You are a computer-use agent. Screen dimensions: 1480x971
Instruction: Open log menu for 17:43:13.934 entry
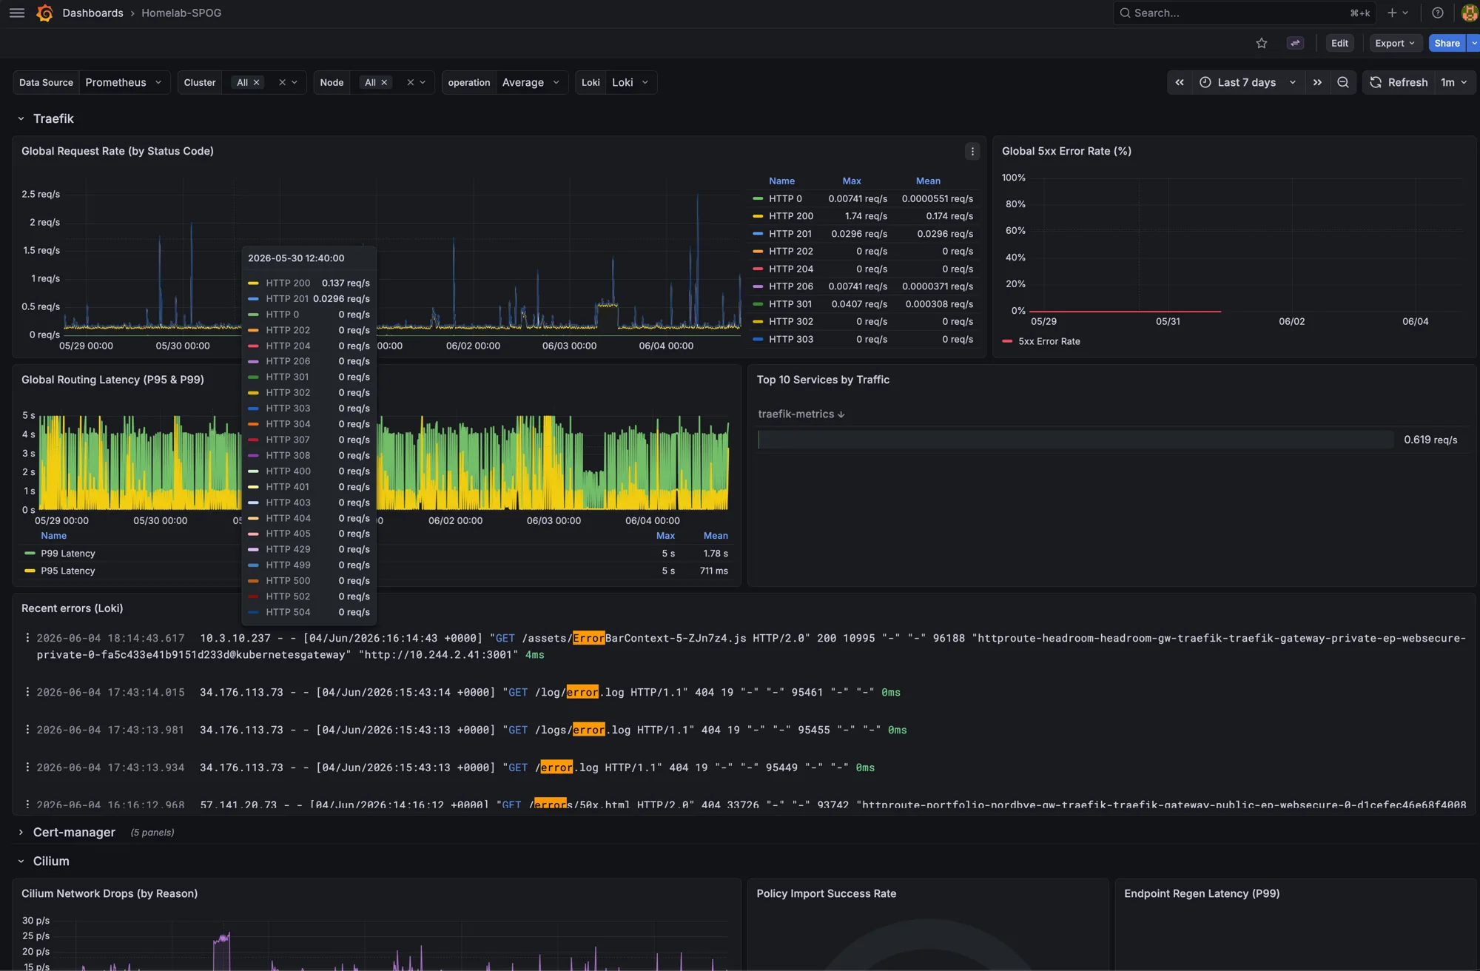[x=27, y=767]
